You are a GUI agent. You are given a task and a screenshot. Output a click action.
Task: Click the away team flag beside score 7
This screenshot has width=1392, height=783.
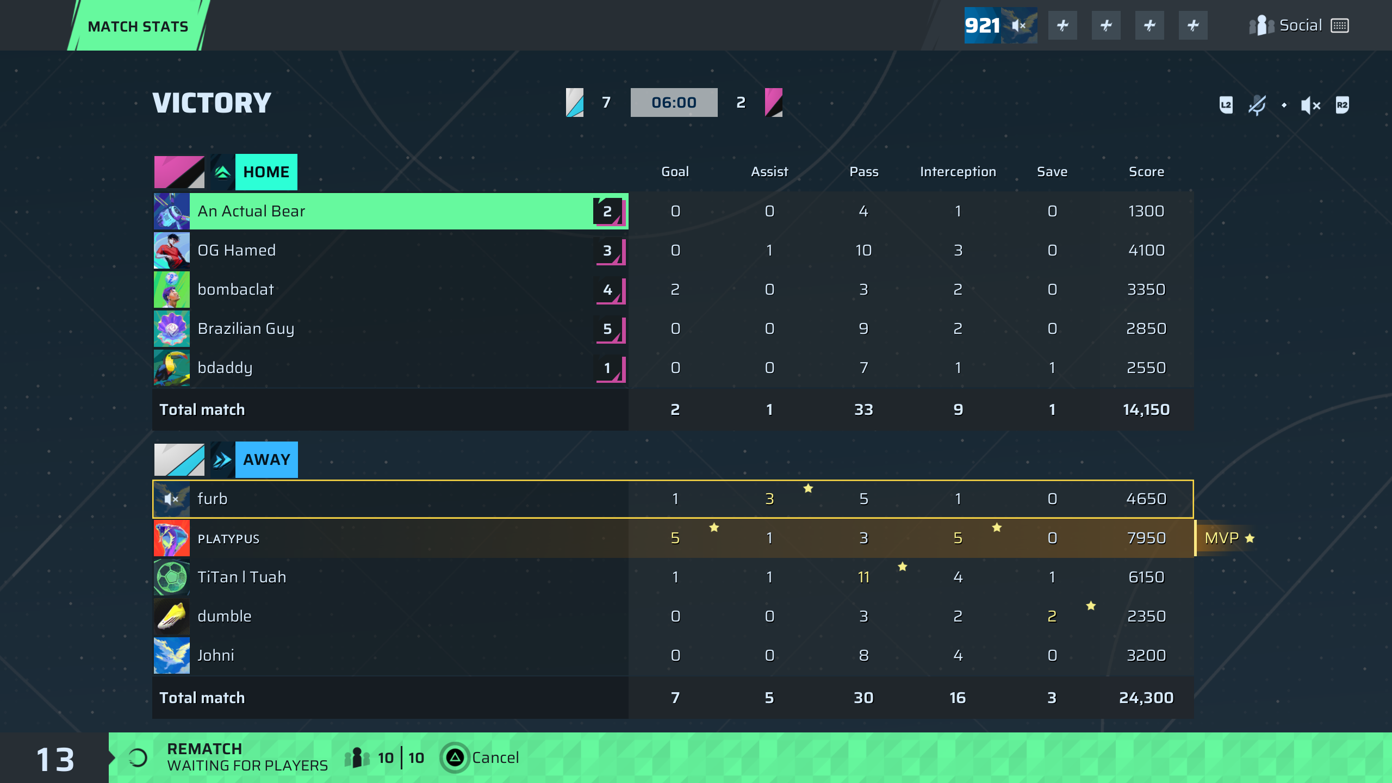pos(575,102)
